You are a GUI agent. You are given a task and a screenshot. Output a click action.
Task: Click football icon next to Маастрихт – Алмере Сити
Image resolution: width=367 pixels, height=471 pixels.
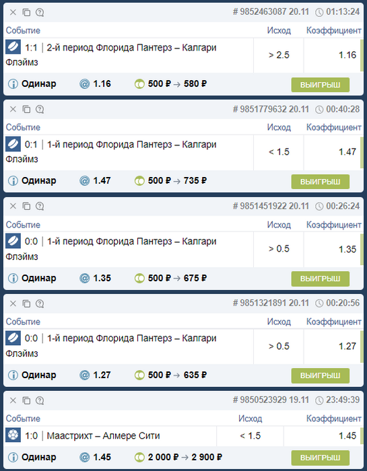point(13,435)
